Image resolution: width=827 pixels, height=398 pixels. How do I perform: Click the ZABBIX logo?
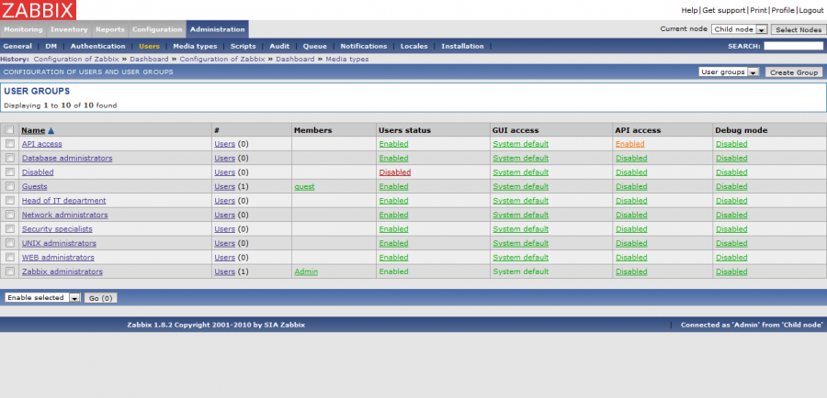(x=38, y=10)
